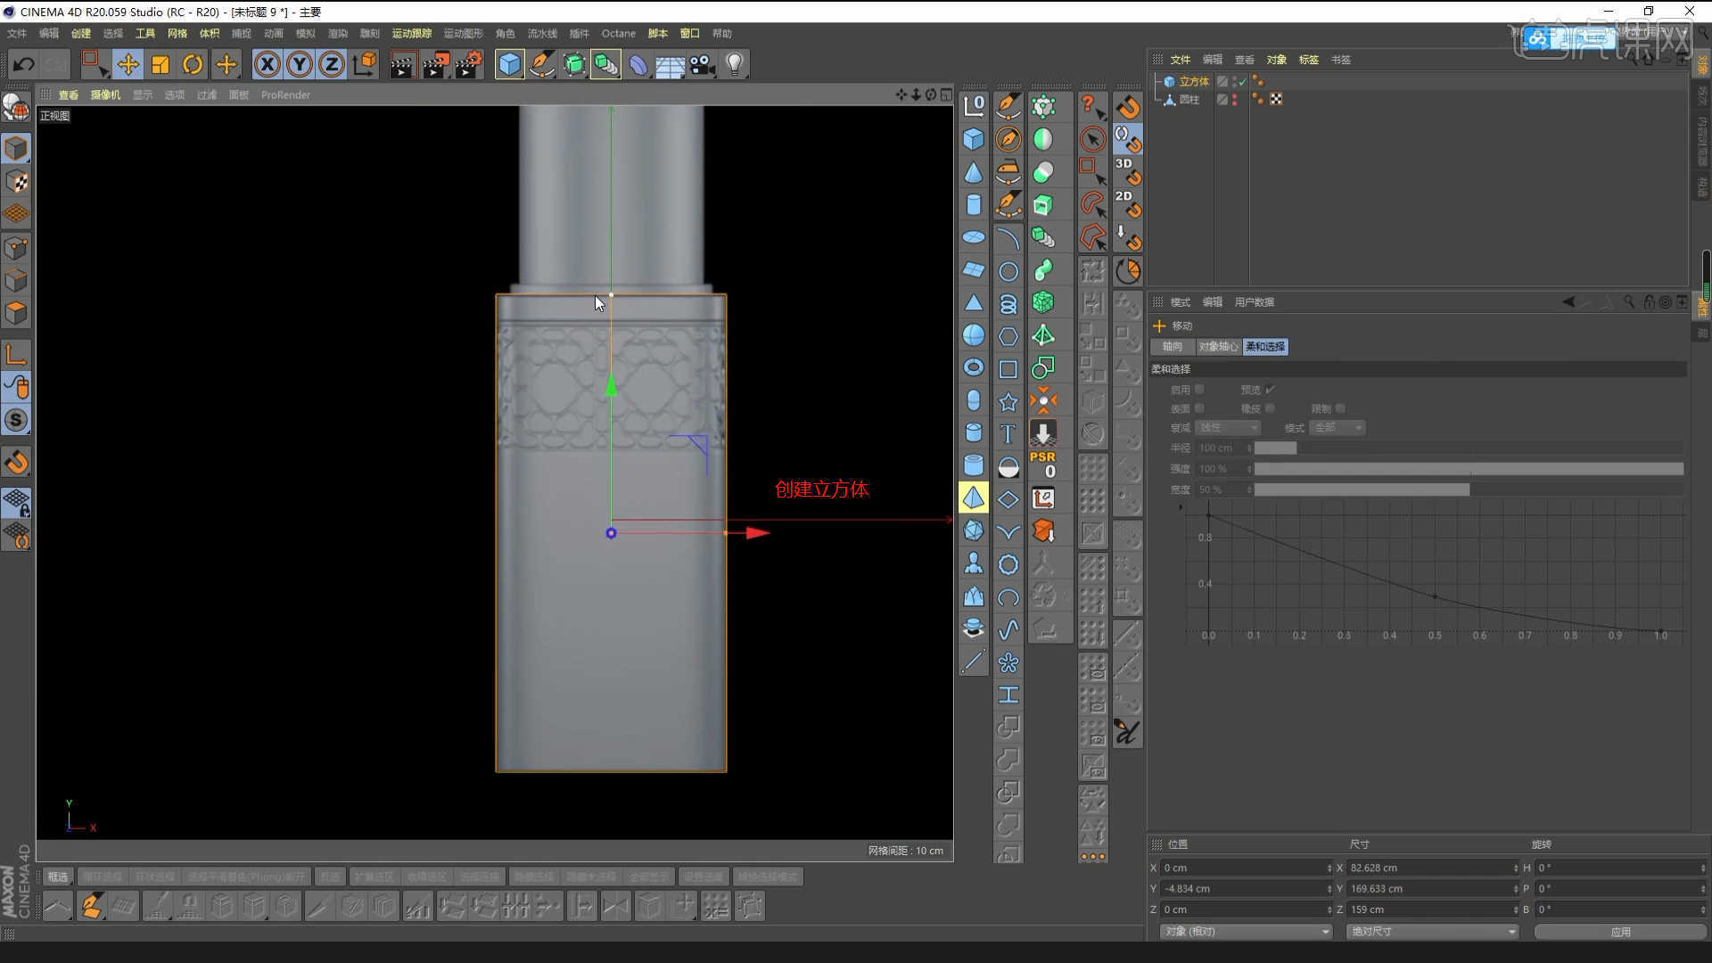This screenshot has width=1712, height=963.
Task: Click the coordinate system icon
Action: click(365, 64)
